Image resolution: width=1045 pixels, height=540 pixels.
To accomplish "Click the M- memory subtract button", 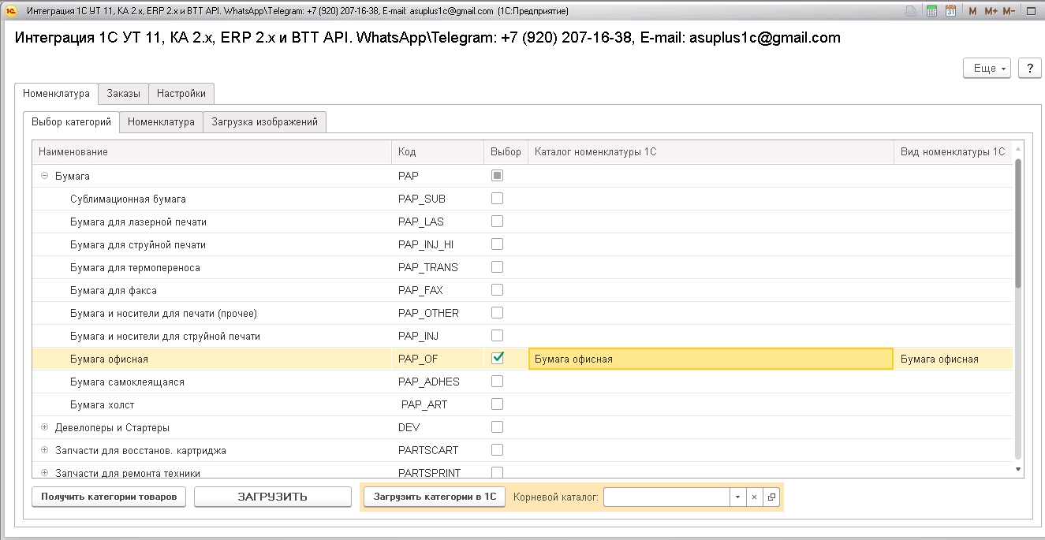I will pyautogui.click(x=1009, y=11).
